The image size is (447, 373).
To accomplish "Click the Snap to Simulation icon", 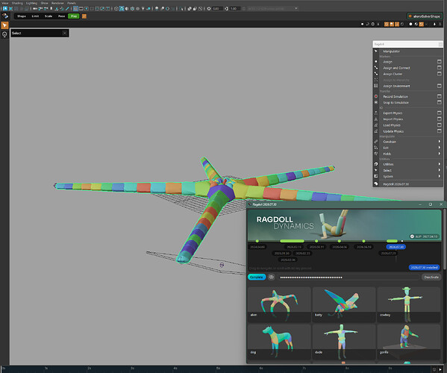I will click(x=376, y=102).
